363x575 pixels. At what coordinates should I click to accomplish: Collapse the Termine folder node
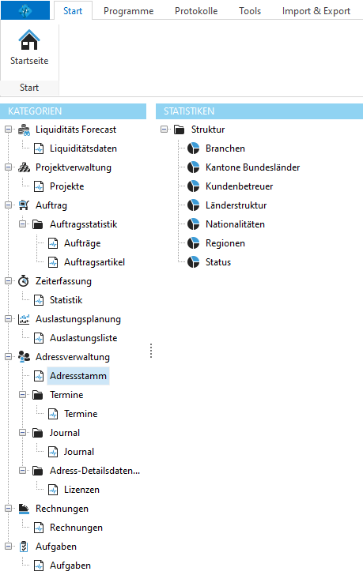pos(22,395)
